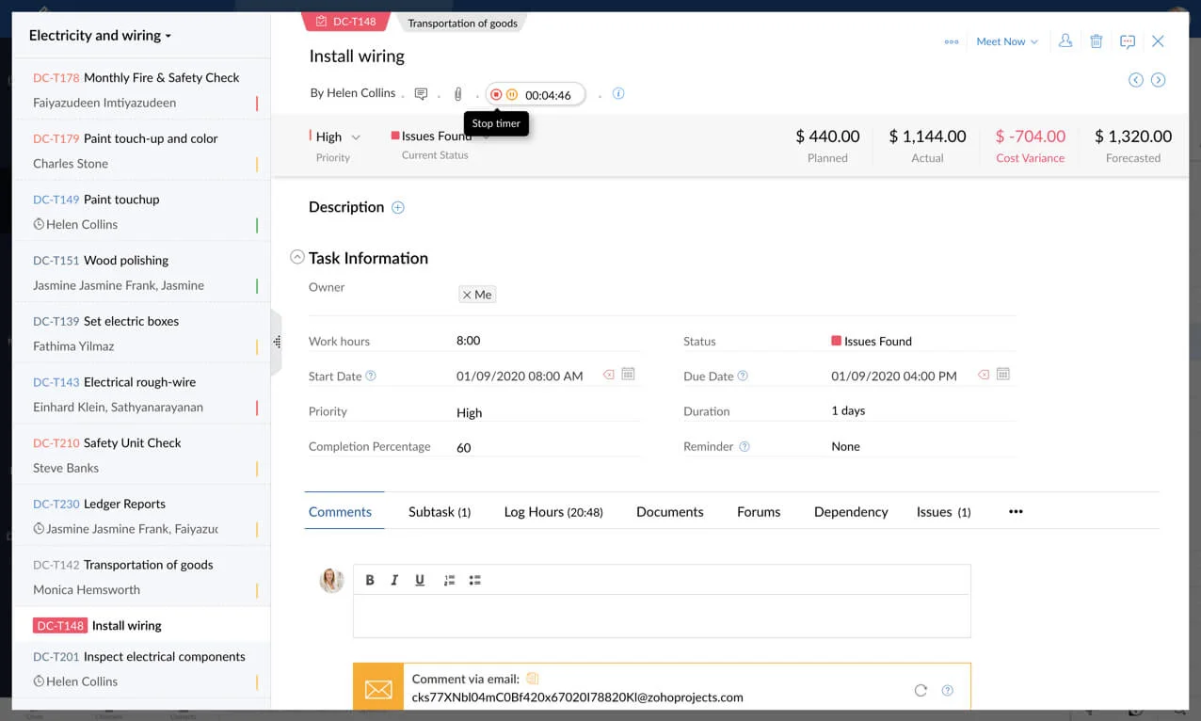Pause the task timer
The height and width of the screenshot is (721, 1201).
click(x=512, y=95)
